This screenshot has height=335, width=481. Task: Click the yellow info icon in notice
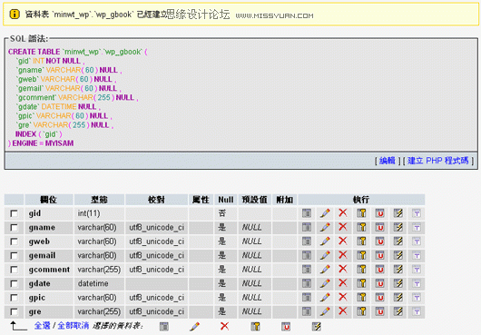(x=15, y=14)
